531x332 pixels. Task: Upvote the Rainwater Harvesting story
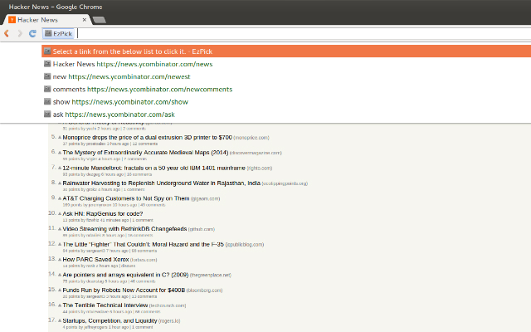[x=60, y=183]
